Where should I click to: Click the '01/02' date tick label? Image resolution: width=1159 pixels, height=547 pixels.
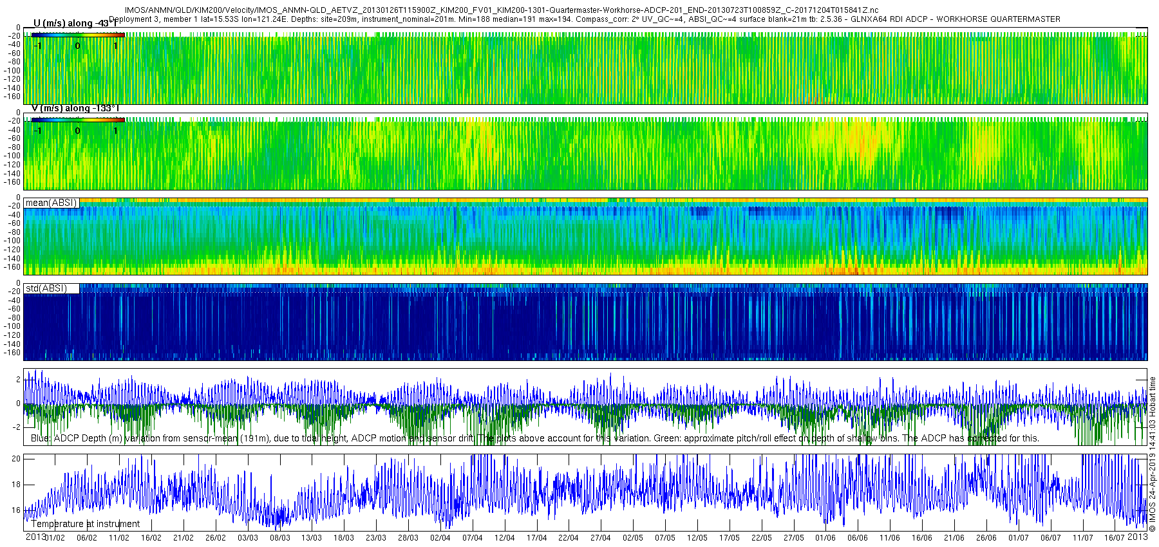pyautogui.click(x=55, y=538)
